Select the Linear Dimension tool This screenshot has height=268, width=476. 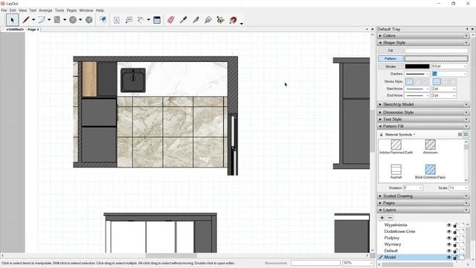pyautogui.click(x=141, y=20)
